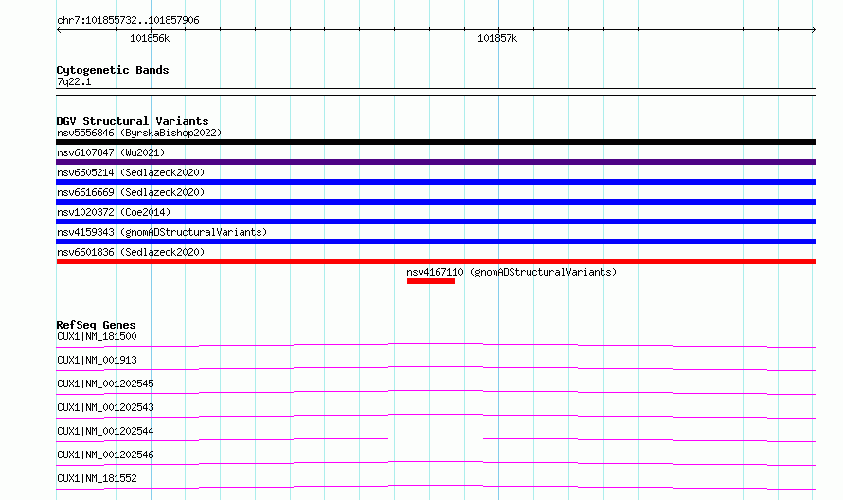The height and width of the screenshot is (500, 843).
Task: Open transcript CUX1|NM_001202543
Action: [x=105, y=407]
